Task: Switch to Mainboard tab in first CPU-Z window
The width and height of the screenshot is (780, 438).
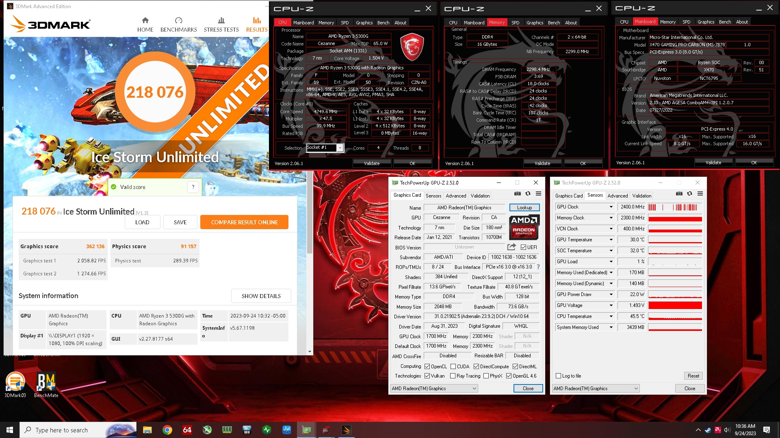Action: click(303, 23)
